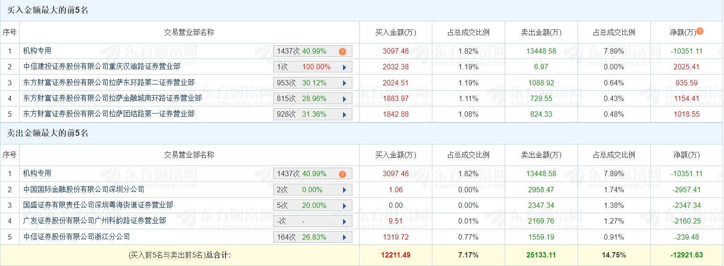
Task: Click orange question icon in sell-table 机构专用 row
Action: 343,174
